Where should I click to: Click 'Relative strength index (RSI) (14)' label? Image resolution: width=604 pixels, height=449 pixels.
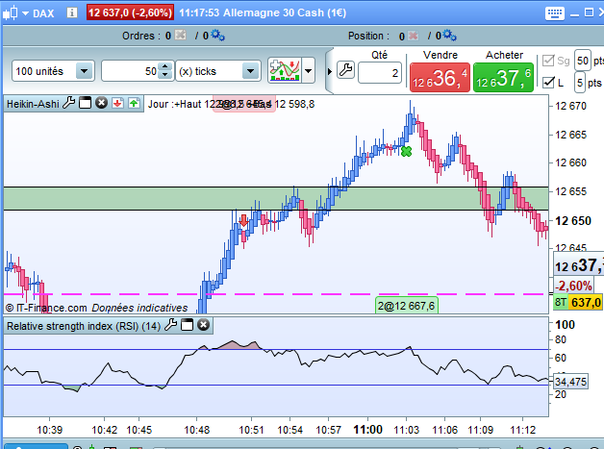pyautogui.click(x=84, y=326)
